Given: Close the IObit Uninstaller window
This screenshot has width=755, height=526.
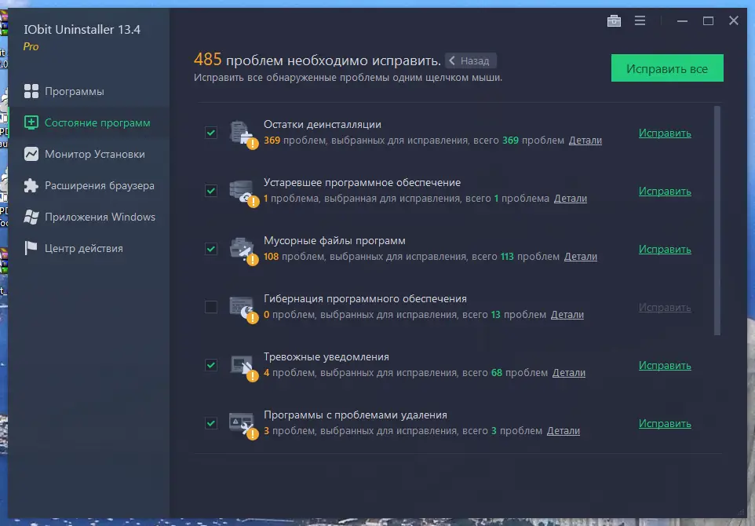Looking at the screenshot, I should (x=733, y=20).
